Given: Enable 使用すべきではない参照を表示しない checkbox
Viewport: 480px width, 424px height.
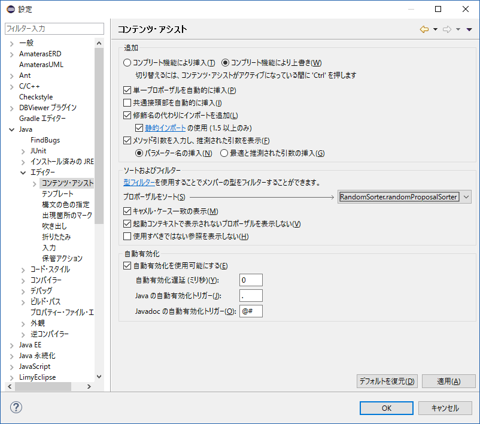Looking at the screenshot, I should click(127, 237).
